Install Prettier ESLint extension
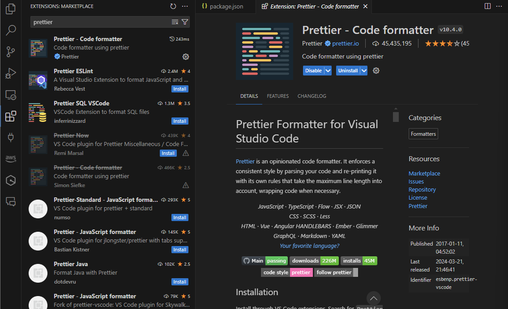The width and height of the screenshot is (508, 309). [180, 89]
